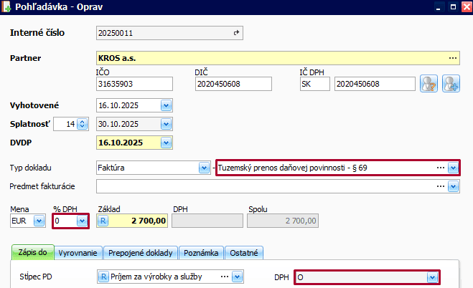Viewport: 473px width, 288px height.
Task: Select the Poznámka tab
Action: point(201,253)
